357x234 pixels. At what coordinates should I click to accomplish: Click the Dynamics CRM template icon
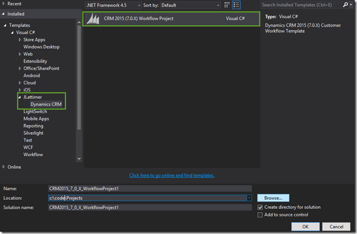pos(93,19)
